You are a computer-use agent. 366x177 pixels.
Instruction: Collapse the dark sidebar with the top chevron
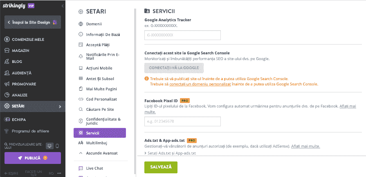pyautogui.click(x=63, y=6)
